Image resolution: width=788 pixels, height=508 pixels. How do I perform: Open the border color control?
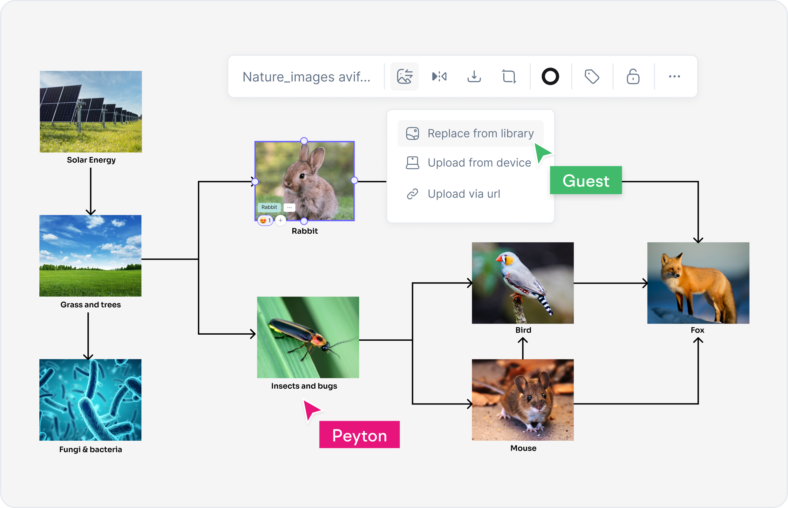click(550, 77)
